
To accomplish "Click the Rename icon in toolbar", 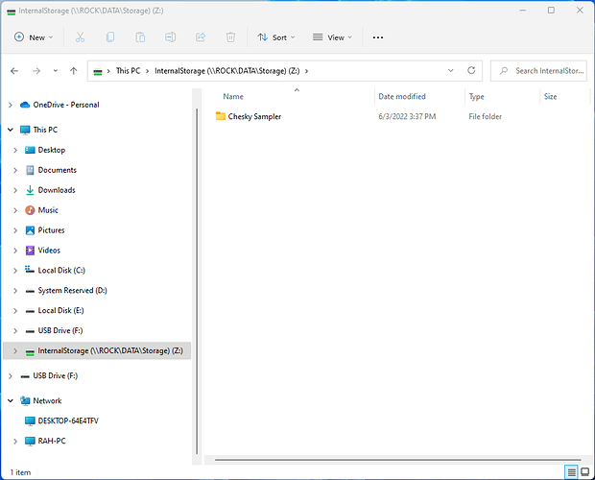I will coord(170,37).
